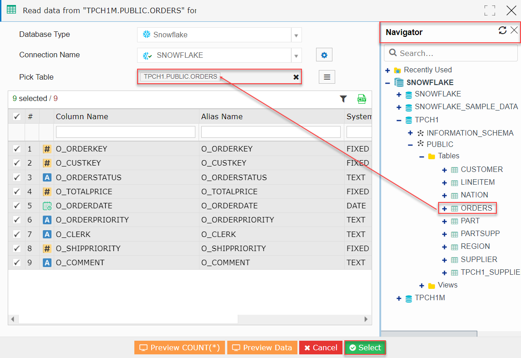This screenshot has width=521, height=358.
Task: Toggle the select-all columns checkbox
Action: pos(16,116)
